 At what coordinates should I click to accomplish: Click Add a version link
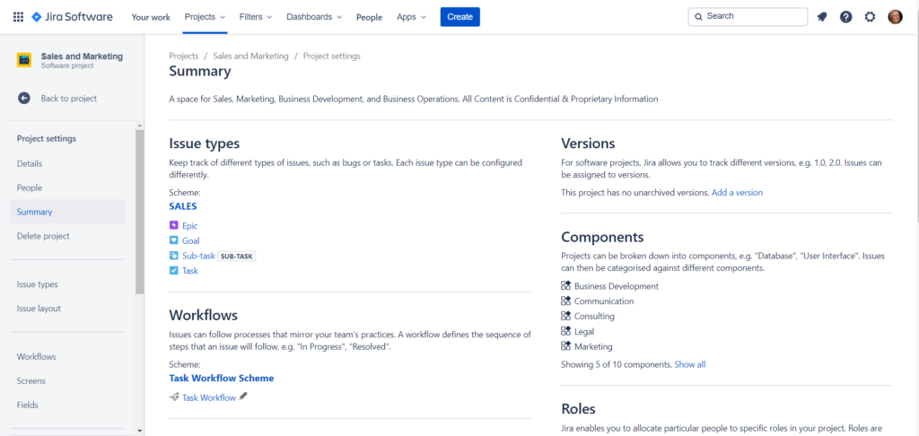click(x=738, y=192)
